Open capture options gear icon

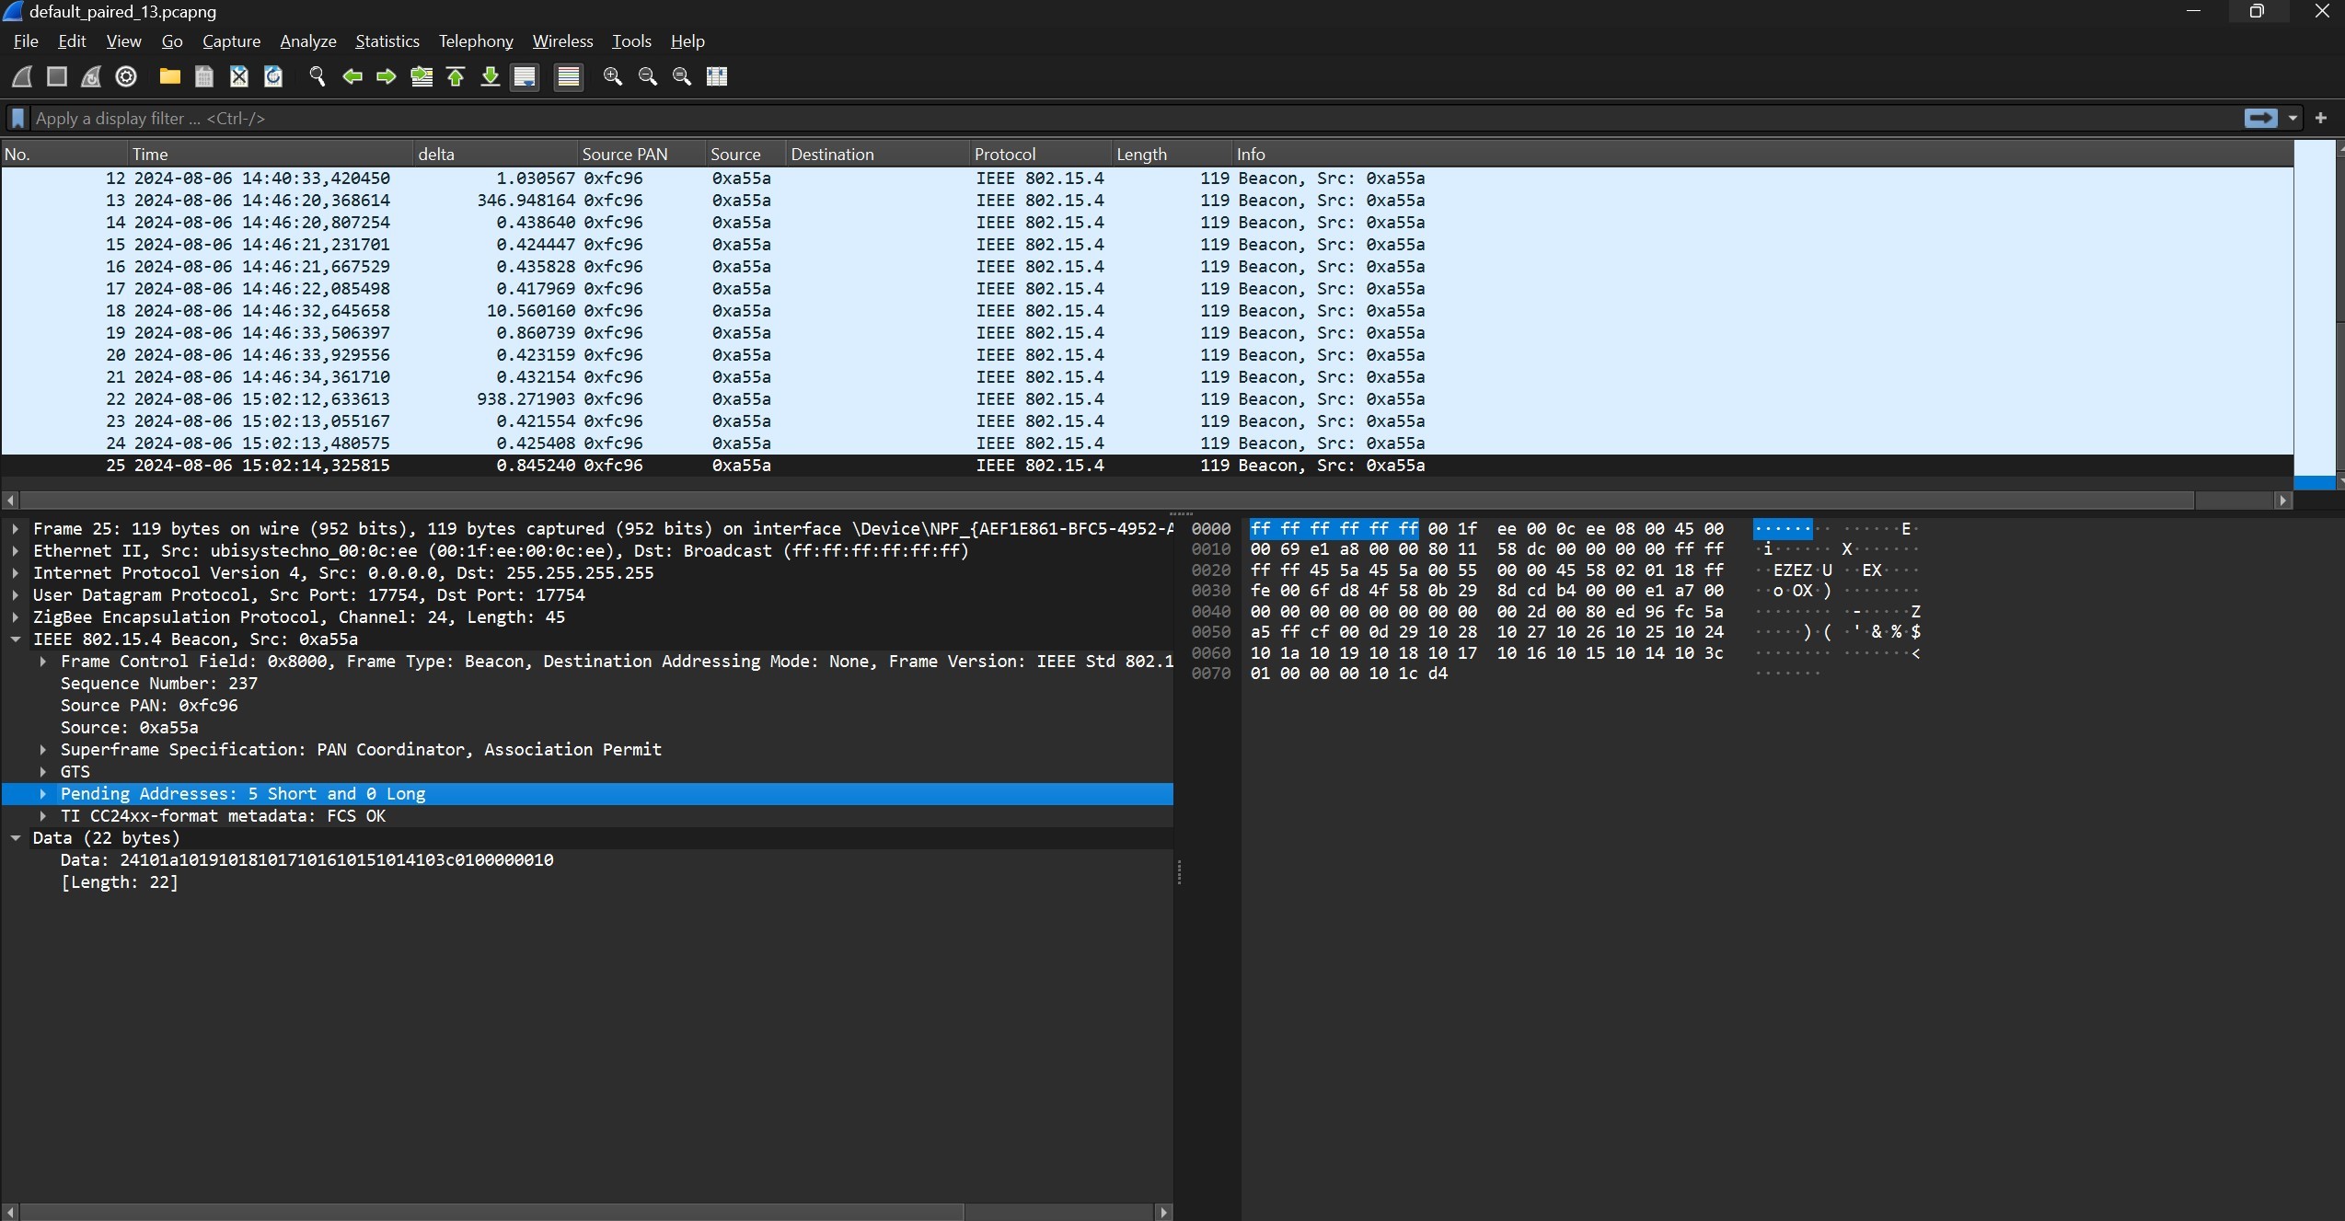pos(126,76)
